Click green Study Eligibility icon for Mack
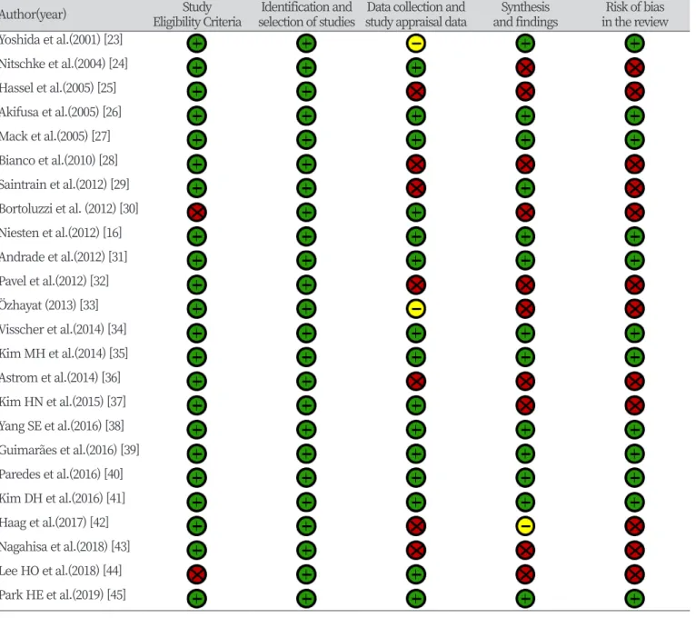 click(x=196, y=140)
